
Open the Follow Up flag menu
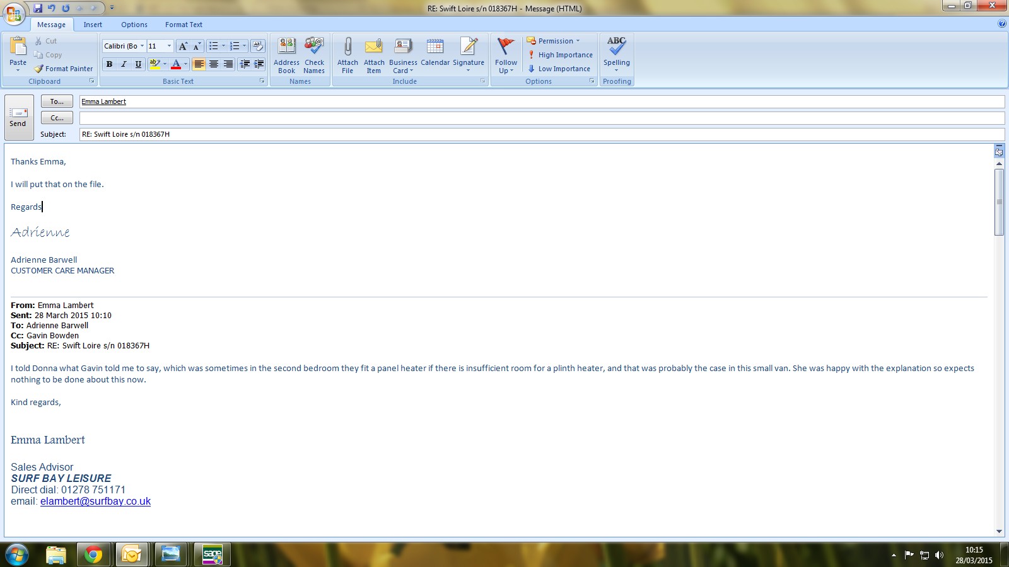point(506,55)
